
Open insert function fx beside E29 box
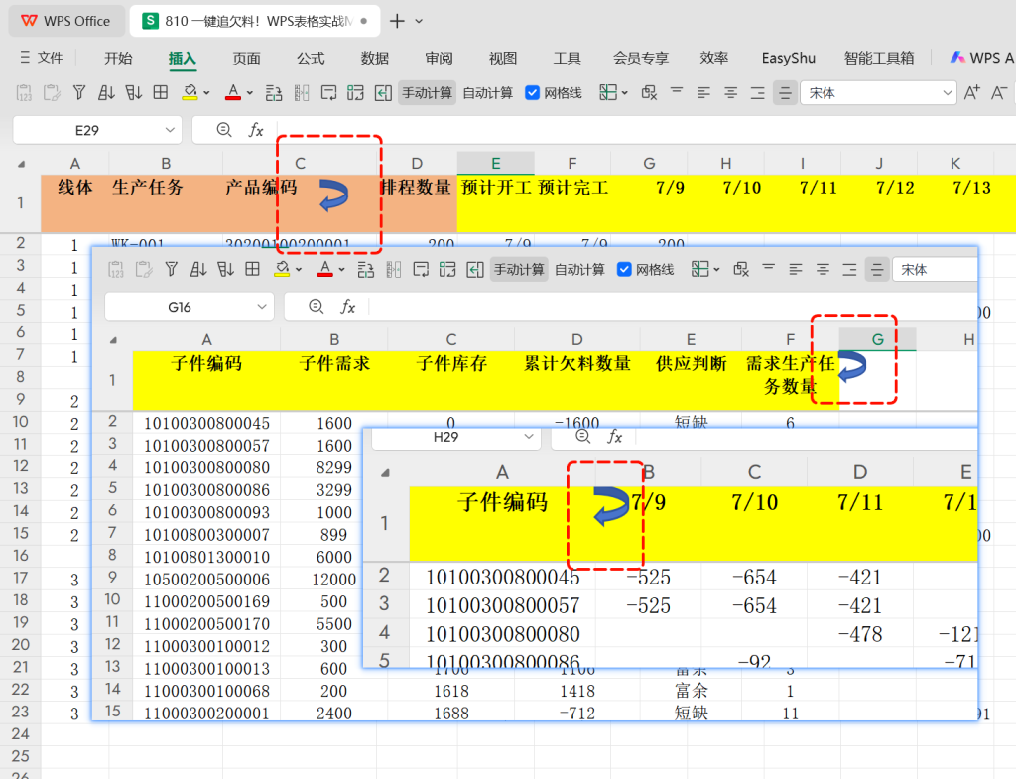(256, 130)
